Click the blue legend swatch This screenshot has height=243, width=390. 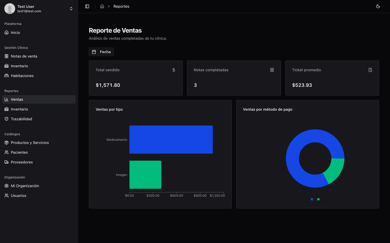(312, 199)
